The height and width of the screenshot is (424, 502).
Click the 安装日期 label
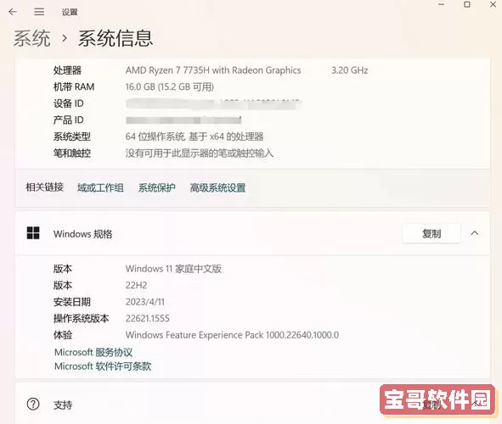coord(72,302)
